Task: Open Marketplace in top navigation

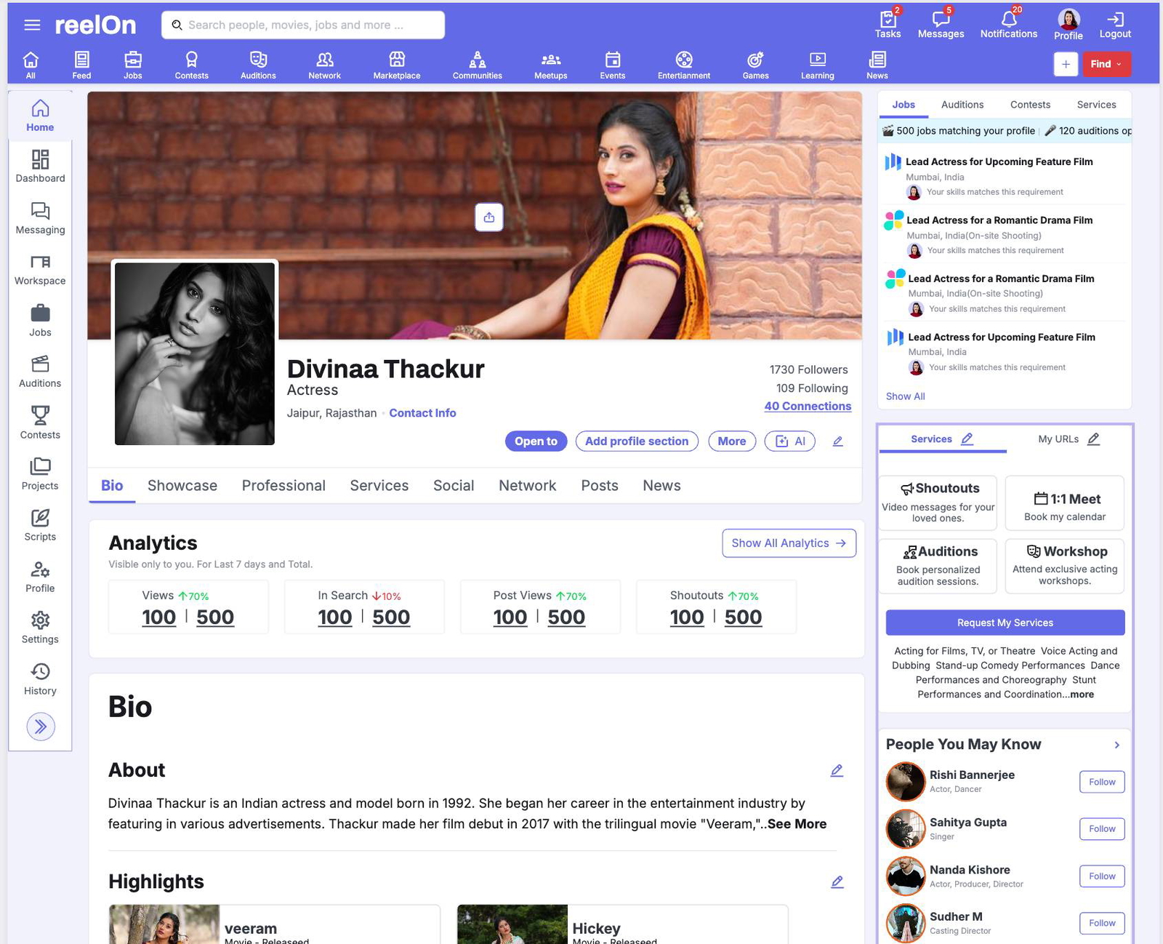Action: (397, 65)
